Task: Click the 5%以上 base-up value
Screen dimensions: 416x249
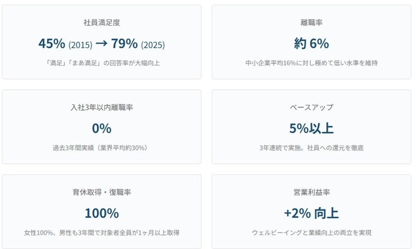Action: click(312, 128)
